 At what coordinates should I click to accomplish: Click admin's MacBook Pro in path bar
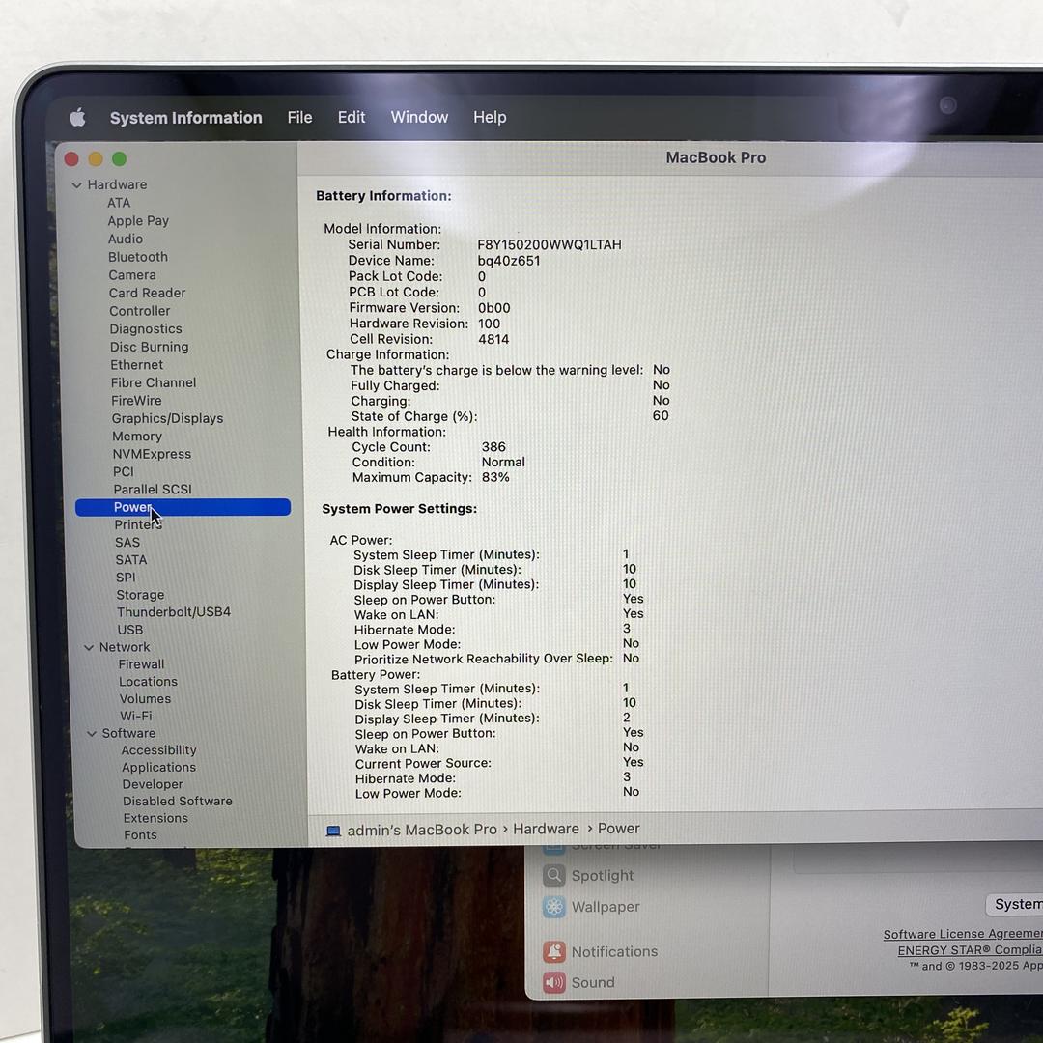click(x=422, y=831)
